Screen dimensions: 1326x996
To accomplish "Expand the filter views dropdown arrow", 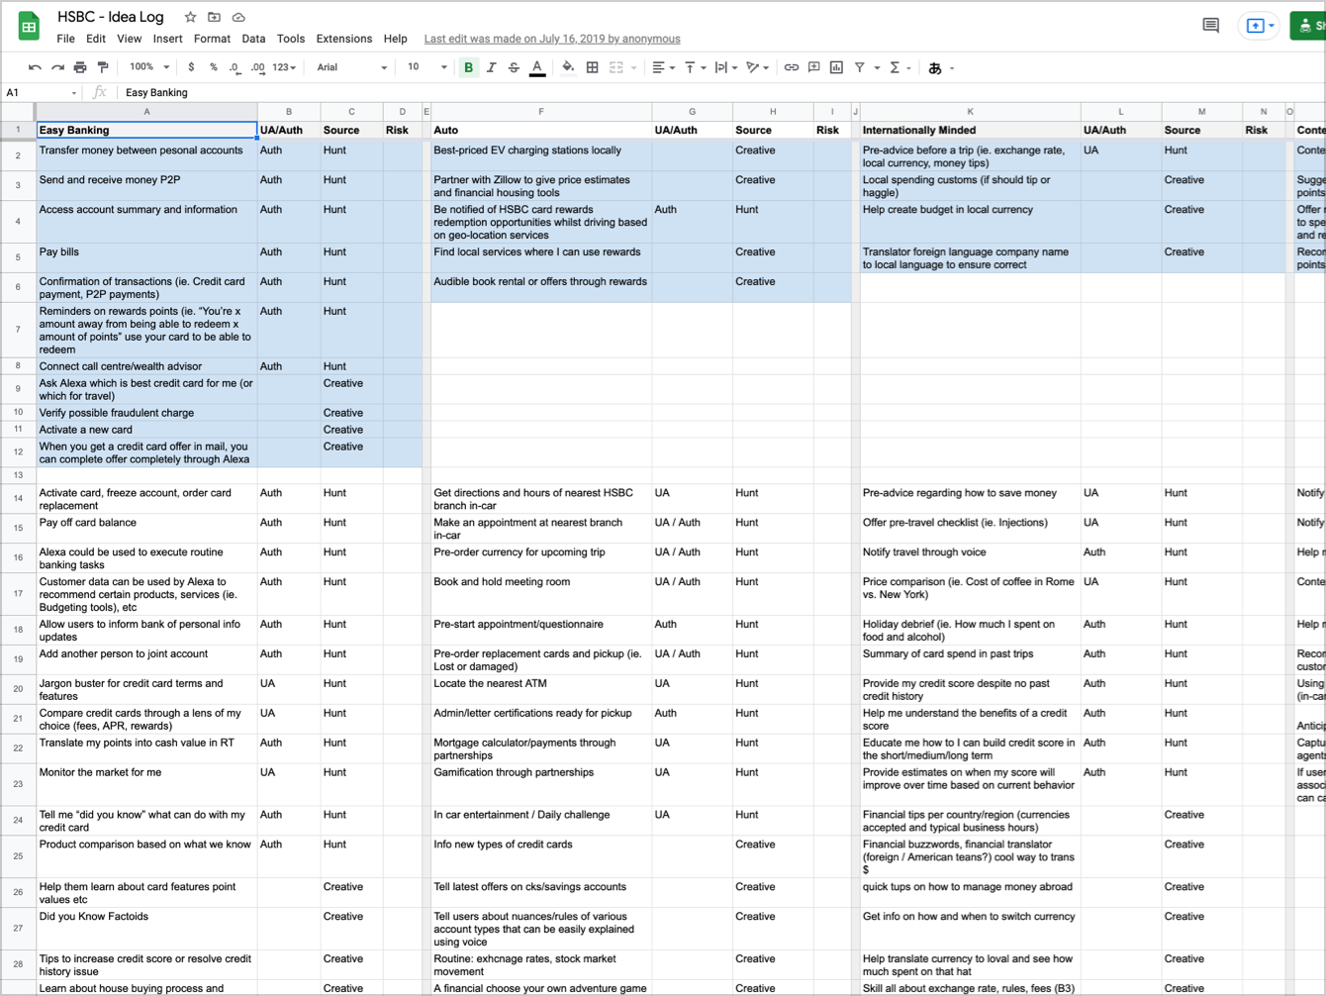I will pos(877,67).
